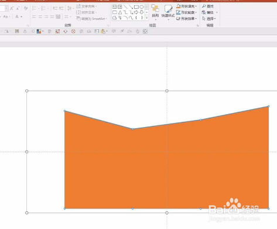Select the curve shape tool
277x229 pixels.
131,18
